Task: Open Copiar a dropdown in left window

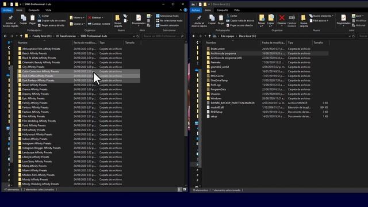Action: (77, 24)
